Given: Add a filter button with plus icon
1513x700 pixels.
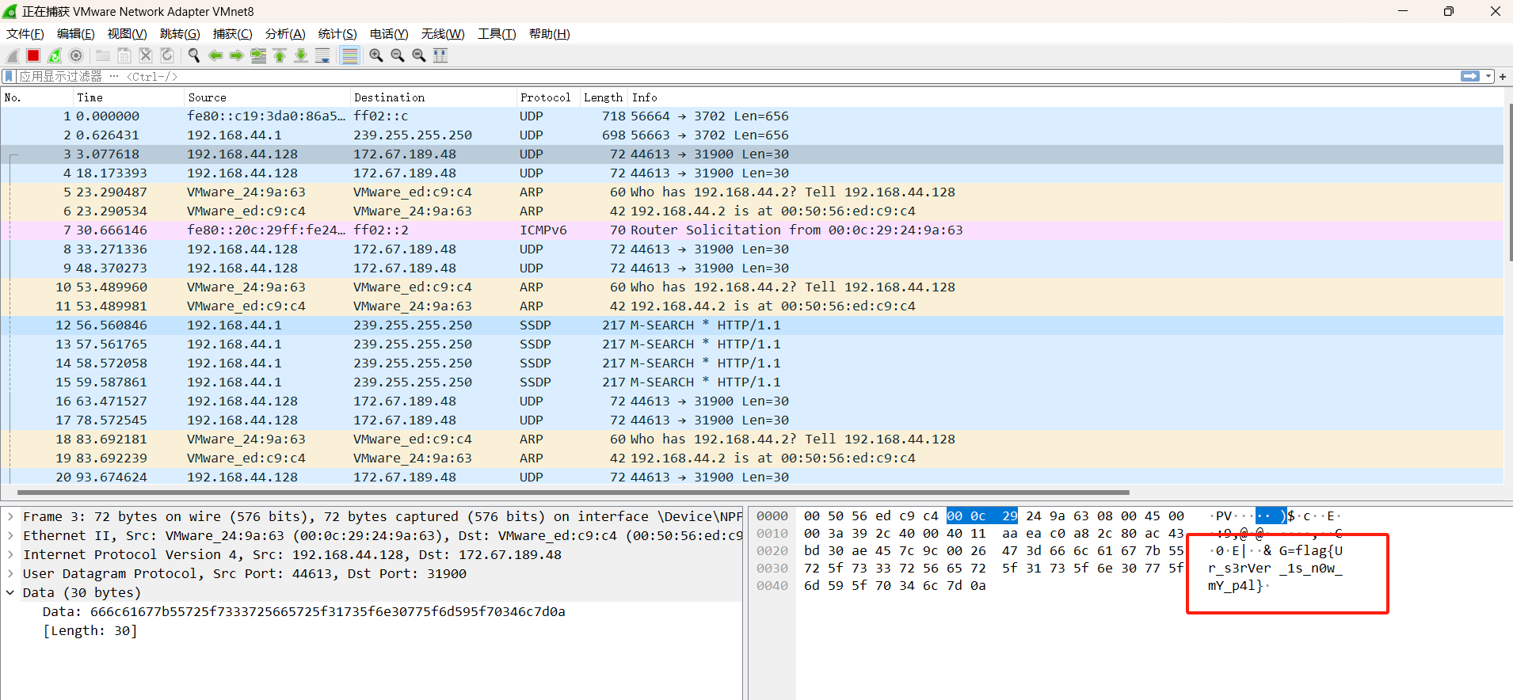Looking at the screenshot, I should [x=1503, y=76].
